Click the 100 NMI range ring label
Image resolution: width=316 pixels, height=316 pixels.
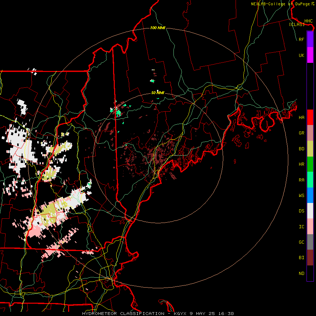(x=158, y=28)
